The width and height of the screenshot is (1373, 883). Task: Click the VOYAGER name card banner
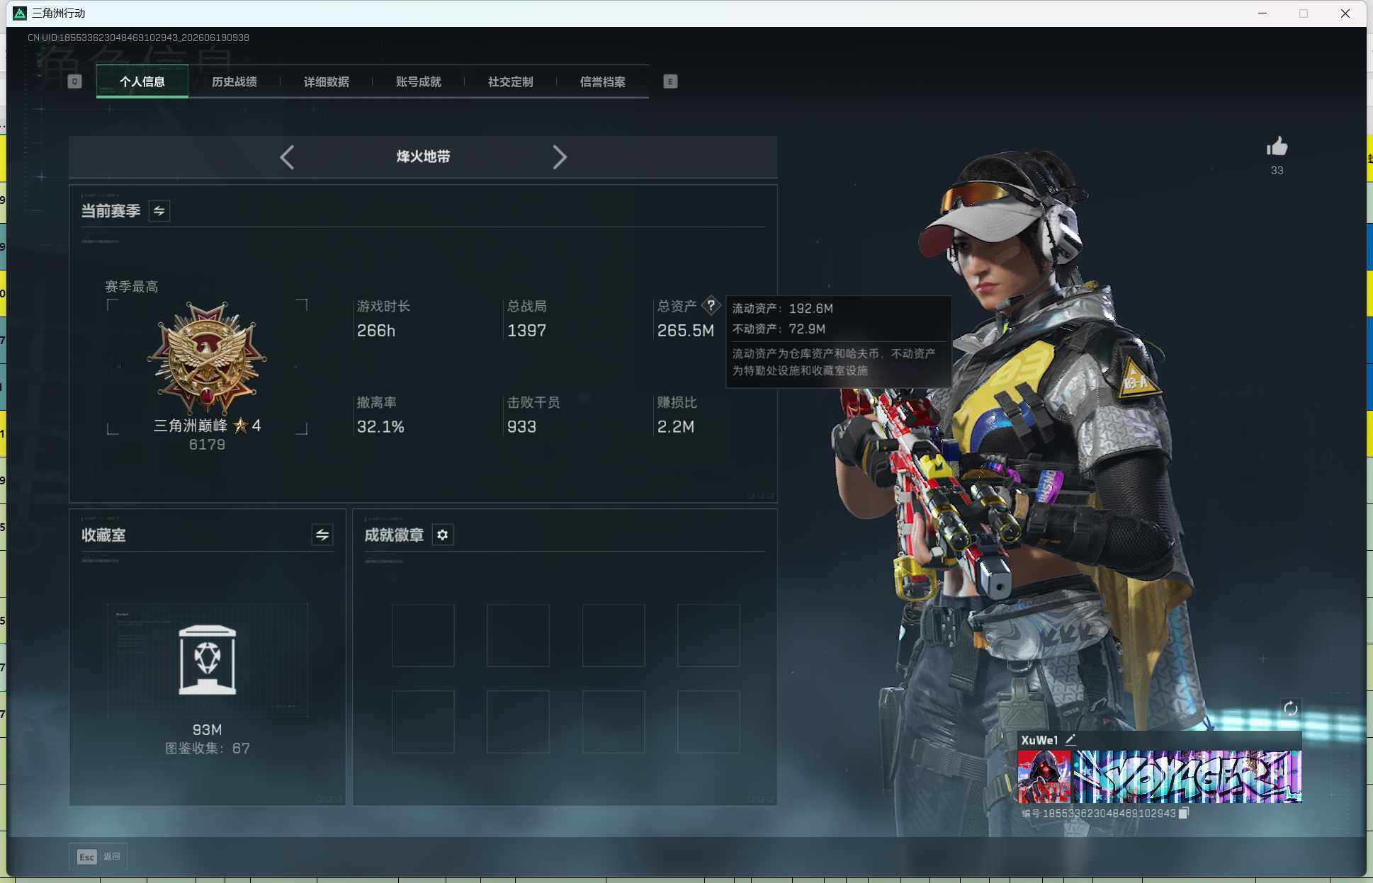coord(1187,777)
